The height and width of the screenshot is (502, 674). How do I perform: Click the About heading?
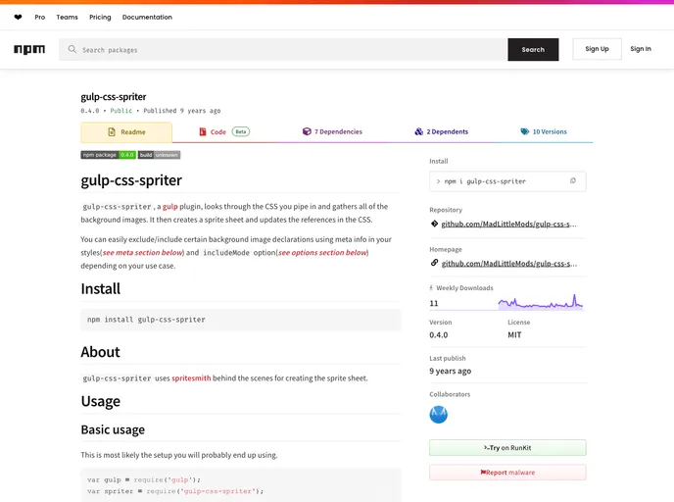coord(100,352)
